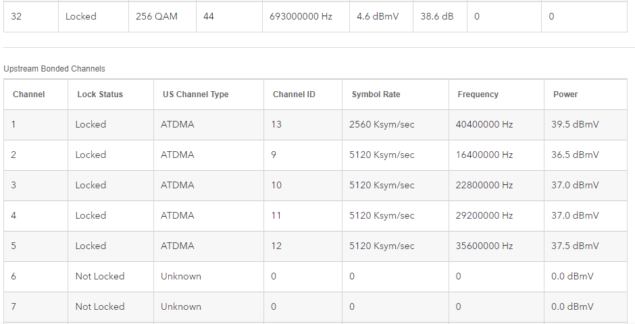Select the Frequency column header
The image size is (635, 324).
tap(478, 94)
